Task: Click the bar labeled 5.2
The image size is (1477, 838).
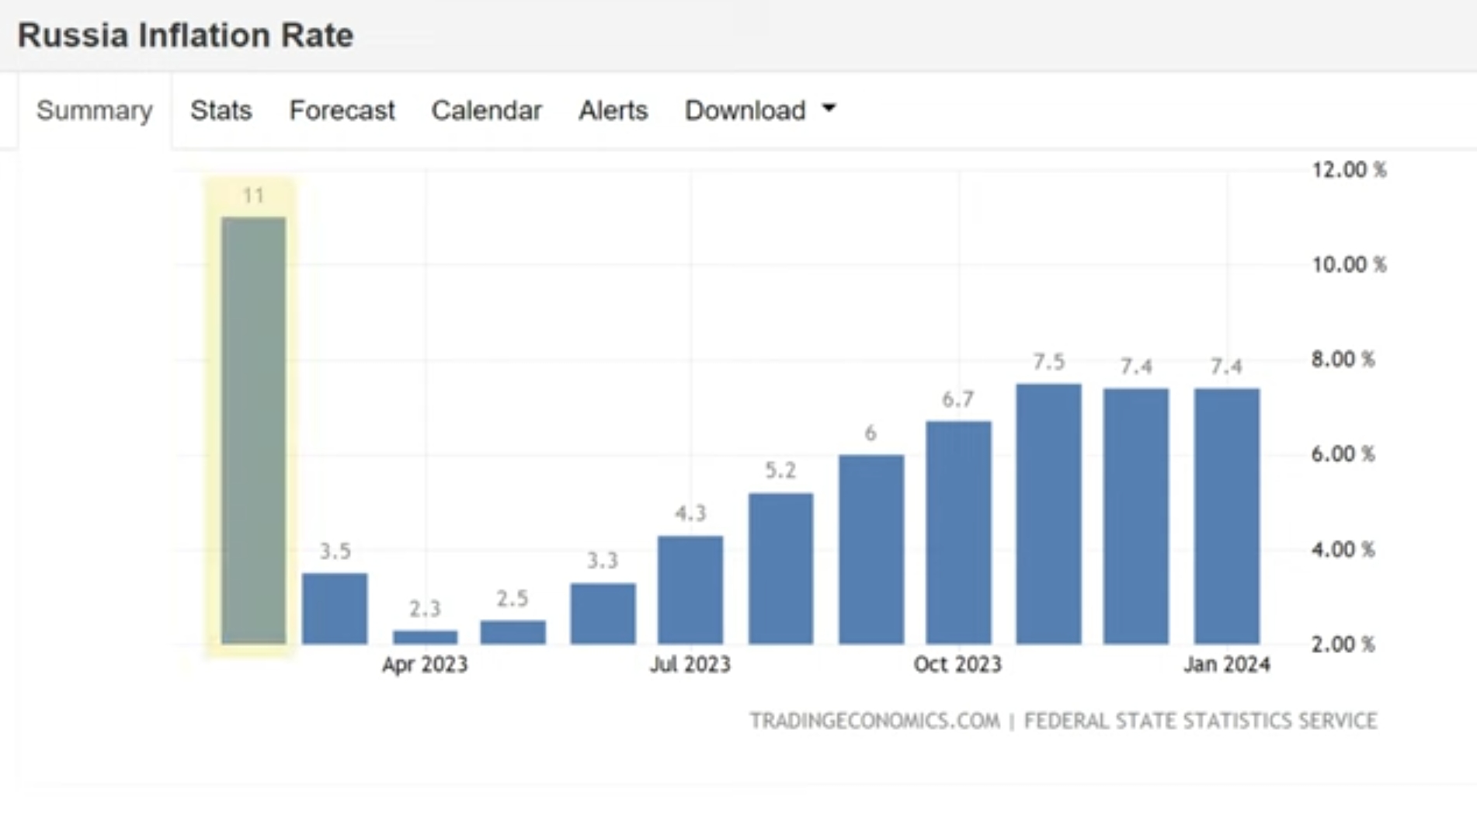Action: (x=780, y=569)
